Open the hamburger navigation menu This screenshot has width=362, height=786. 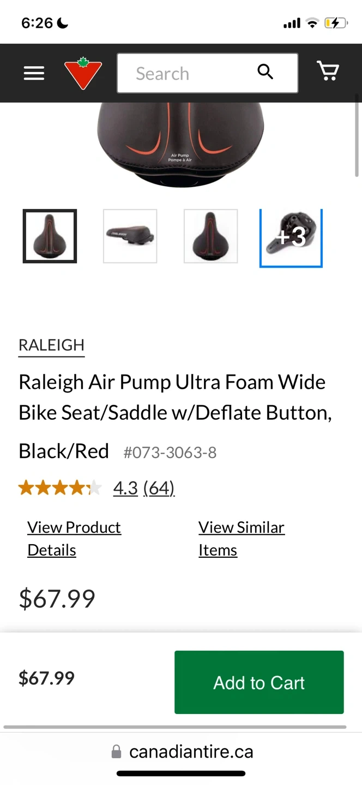[x=34, y=73]
